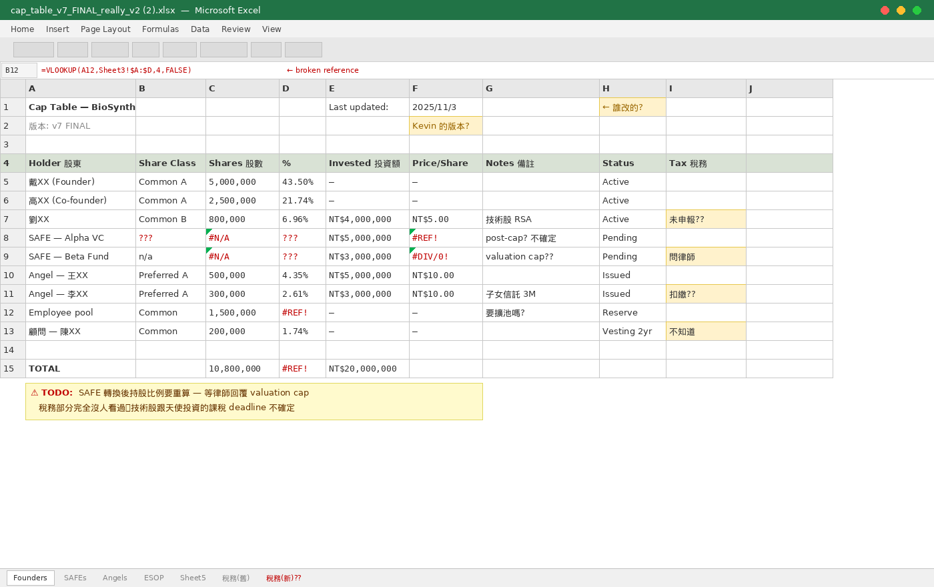Select the 'Vesting 2yr' status cell

pos(633,332)
